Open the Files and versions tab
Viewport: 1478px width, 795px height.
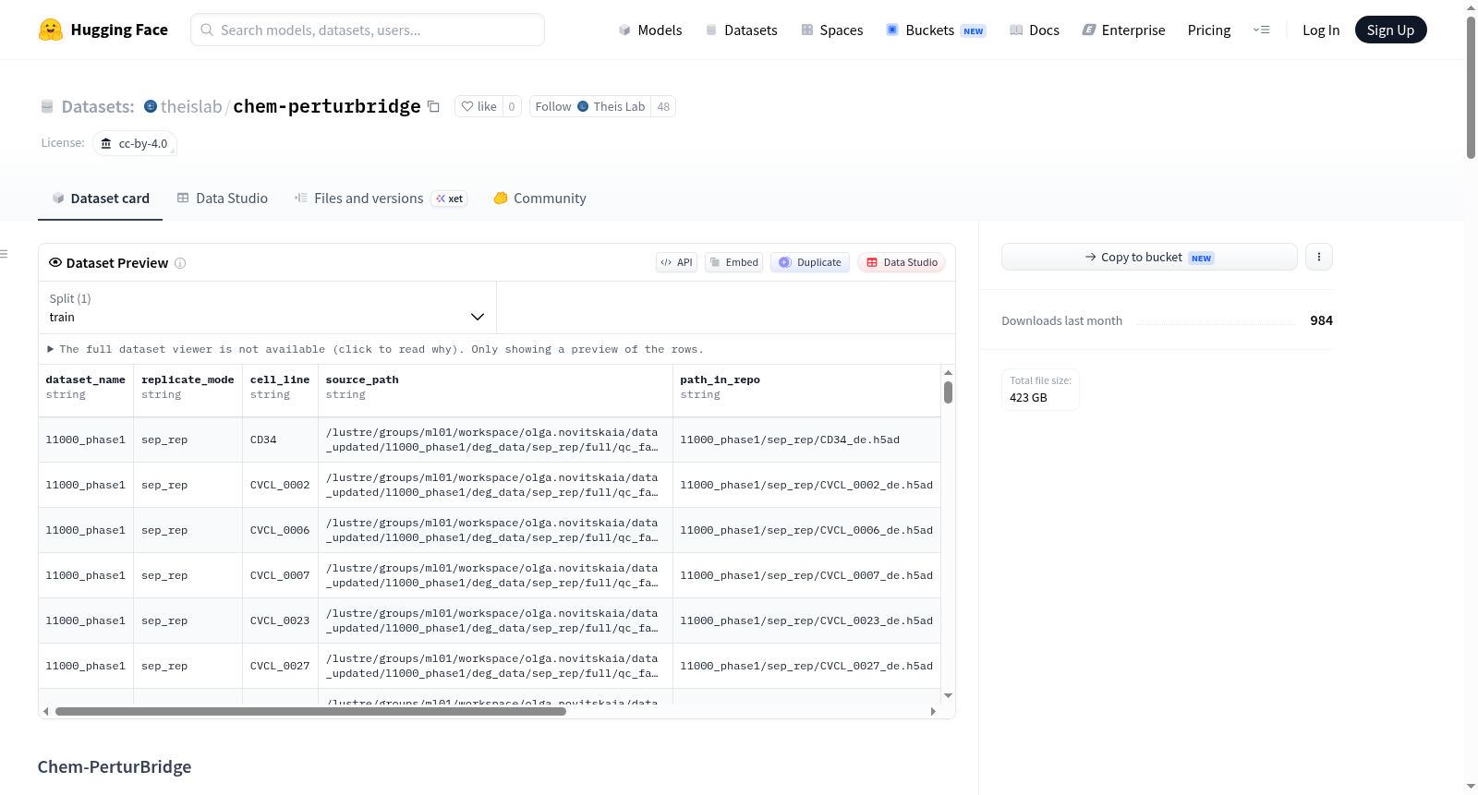(x=381, y=199)
